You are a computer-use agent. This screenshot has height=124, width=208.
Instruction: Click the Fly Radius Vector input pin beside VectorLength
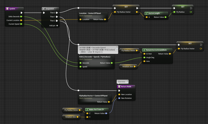click(x=115, y=12)
